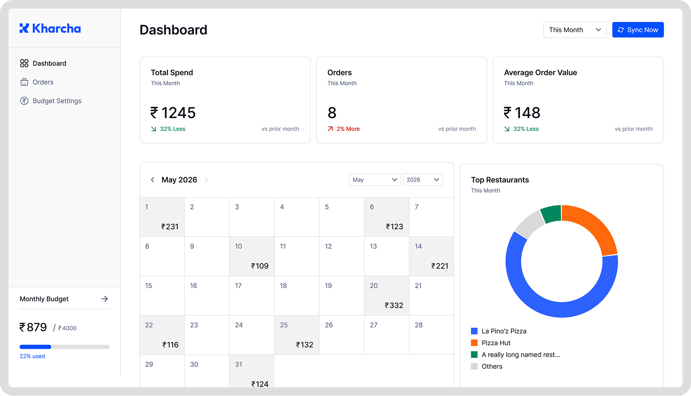
Task: Click the Total Spend down-trend arrow icon
Action: pyautogui.click(x=153, y=129)
